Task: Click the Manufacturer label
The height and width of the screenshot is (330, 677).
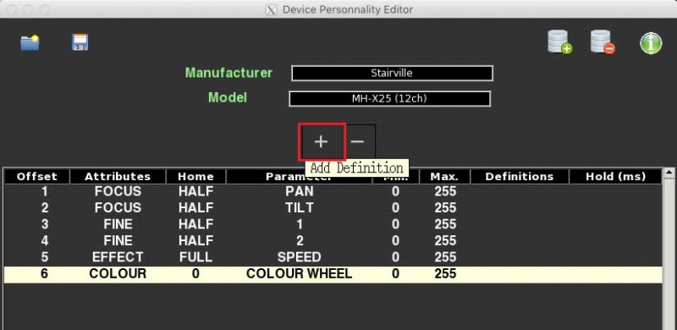Action: [x=228, y=73]
